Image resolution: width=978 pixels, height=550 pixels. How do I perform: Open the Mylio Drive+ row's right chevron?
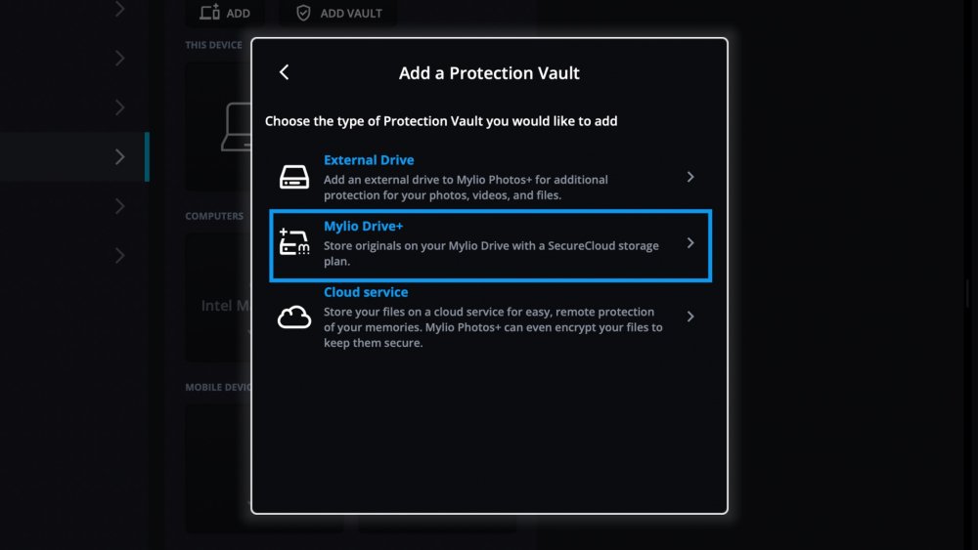click(690, 242)
